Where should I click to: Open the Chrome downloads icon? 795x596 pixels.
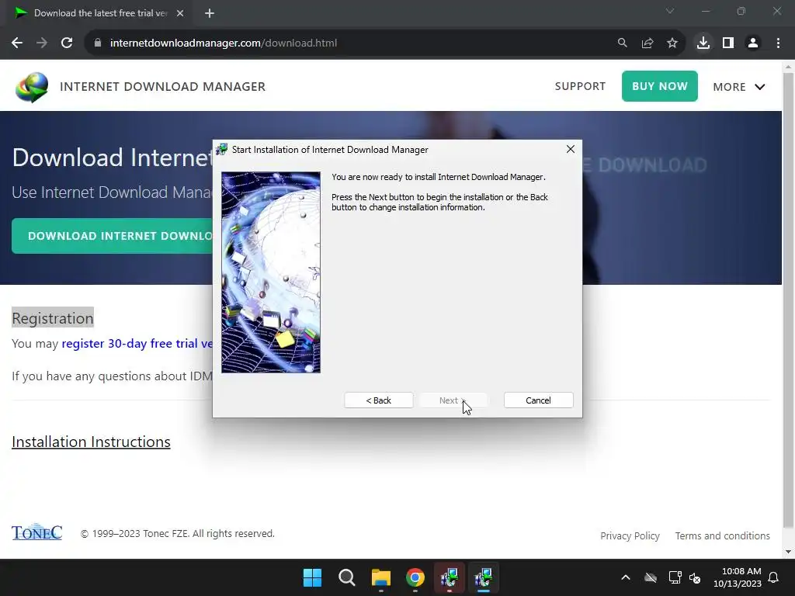703,43
